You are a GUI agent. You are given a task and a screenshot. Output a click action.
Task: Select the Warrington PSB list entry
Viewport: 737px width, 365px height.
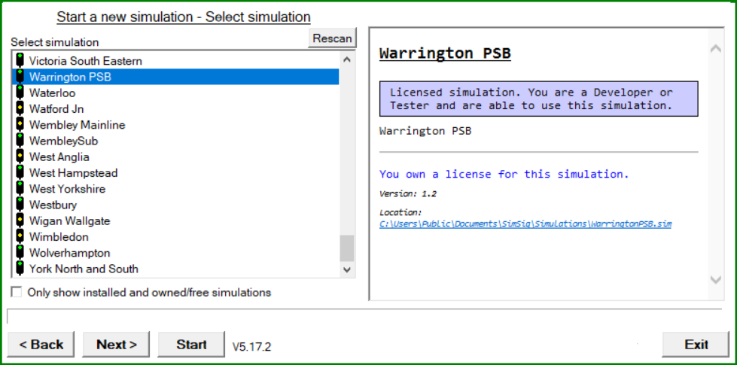(175, 77)
